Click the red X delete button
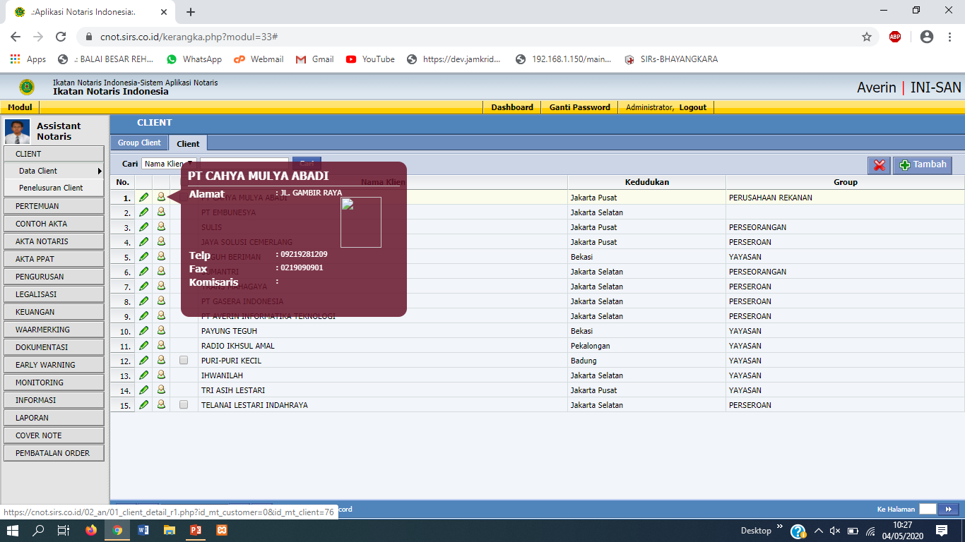965x542 pixels. point(879,165)
